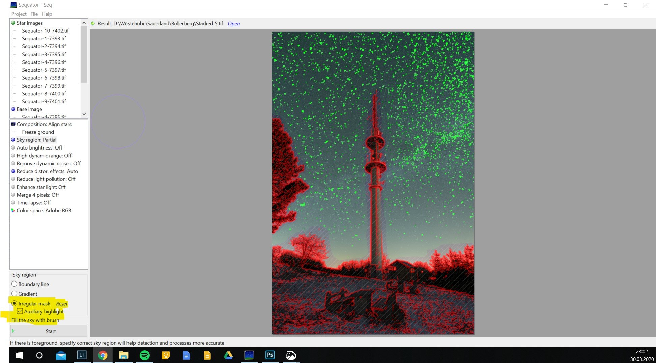
Task: Switch to Chrome in taskbar
Action: tap(103, 355)
